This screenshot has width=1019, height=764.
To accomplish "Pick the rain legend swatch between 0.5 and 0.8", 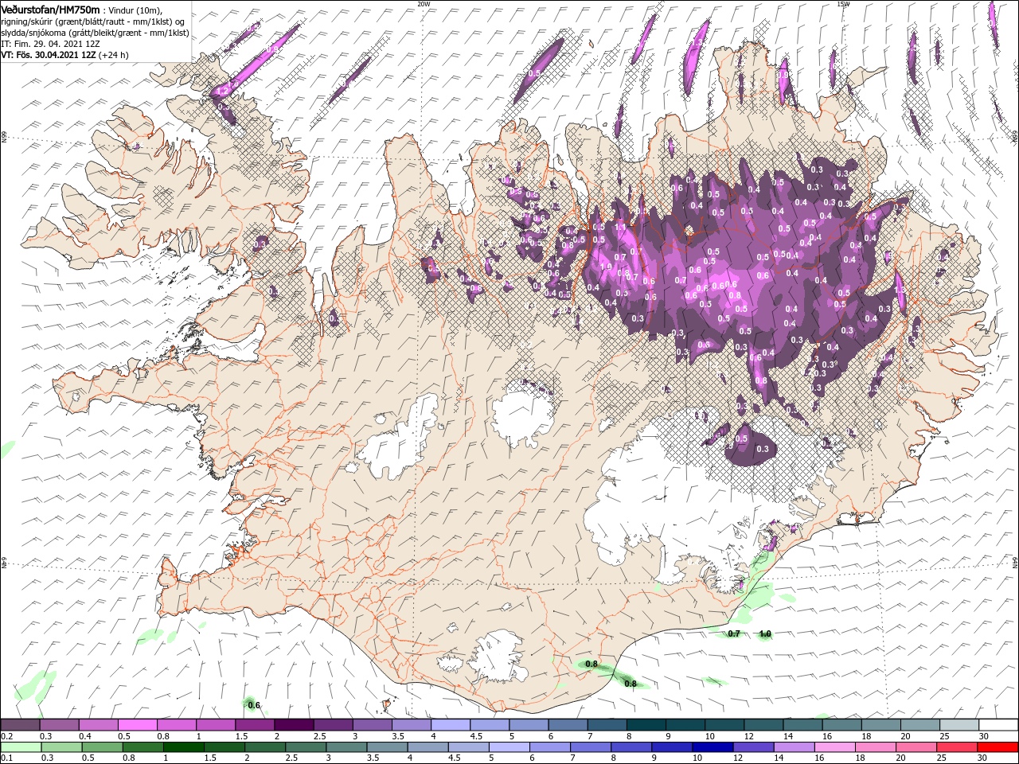I will pos(101,747).
